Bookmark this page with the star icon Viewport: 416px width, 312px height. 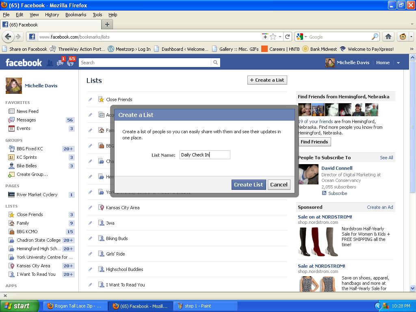(x=273, y=37)
